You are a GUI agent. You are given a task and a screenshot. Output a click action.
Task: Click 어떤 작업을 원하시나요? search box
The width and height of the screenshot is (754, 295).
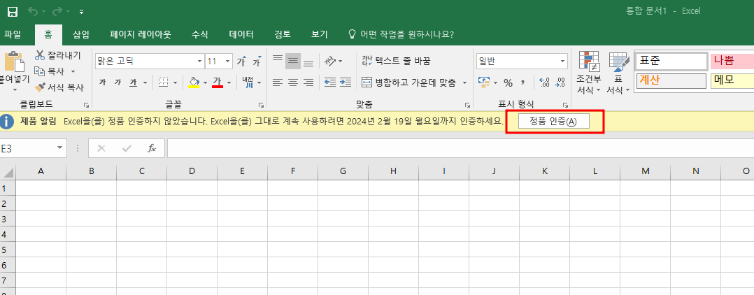401,34
